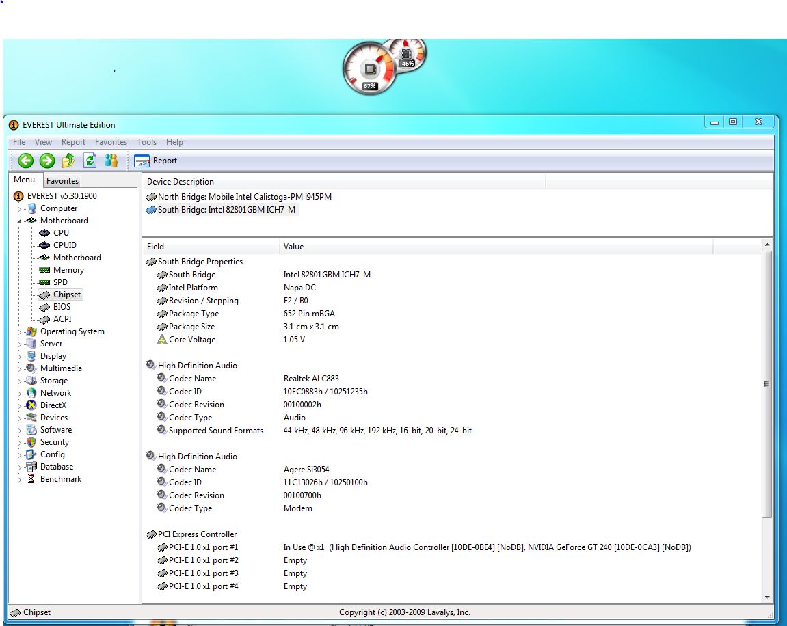Screen dimensions: 787x626
Task: Select the South Bridge device entry
Action: pos(221,210)
